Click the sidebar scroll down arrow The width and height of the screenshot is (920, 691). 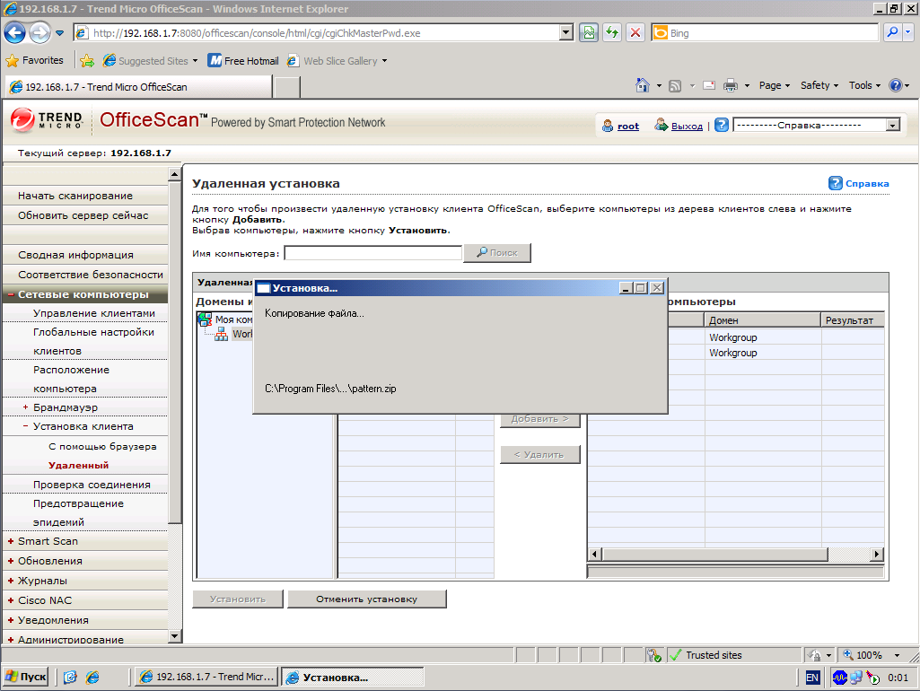tap(174, 636)
